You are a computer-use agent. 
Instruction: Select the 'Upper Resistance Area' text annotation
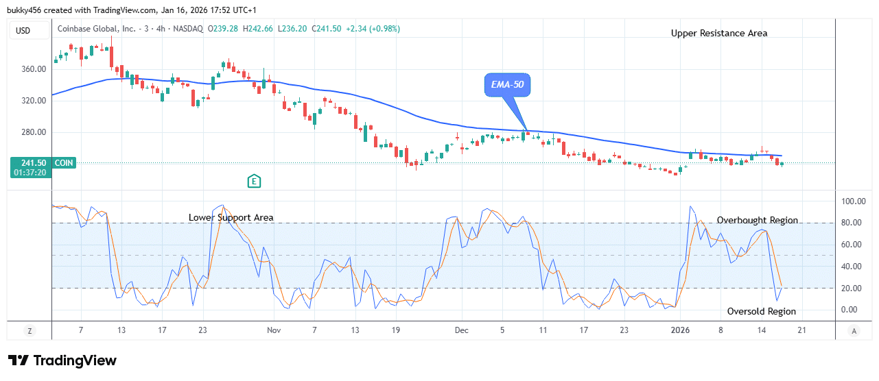pos(719,33)
